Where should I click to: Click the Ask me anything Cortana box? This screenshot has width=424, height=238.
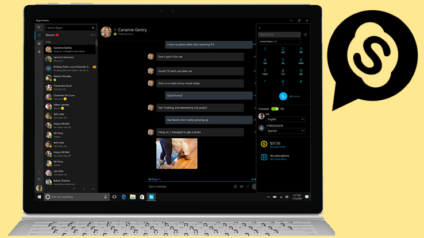[x=77, y=197]
